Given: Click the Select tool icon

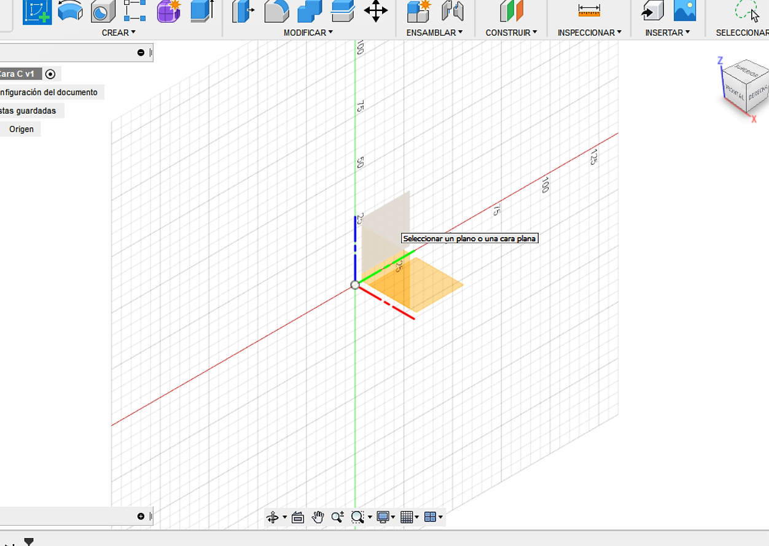Looking at the screenshot, I should pos(747,11).
